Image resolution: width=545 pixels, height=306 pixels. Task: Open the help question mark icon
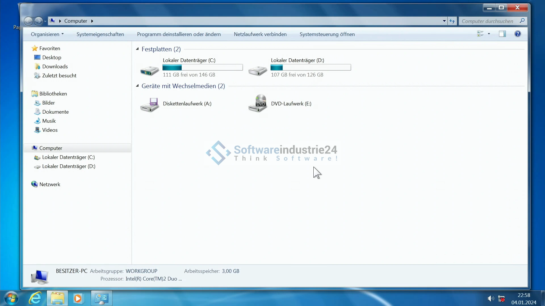(517, 34)
